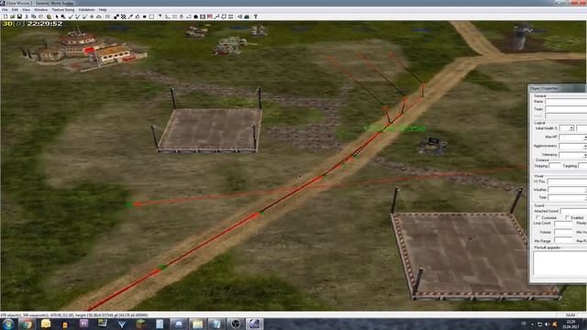Click the Save floppy disk icon
Image resolution: width=587 pixels, height=330 pixels.
19,16
